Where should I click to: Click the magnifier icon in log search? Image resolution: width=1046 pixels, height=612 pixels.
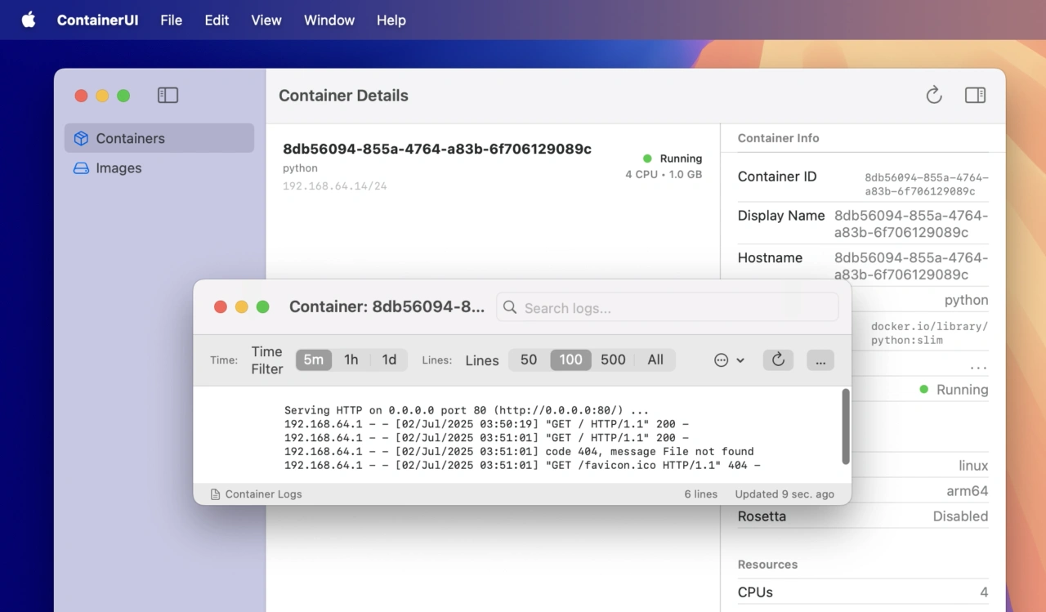(510, 307)
